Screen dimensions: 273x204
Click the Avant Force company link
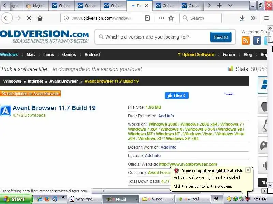(x=159, y=173)
